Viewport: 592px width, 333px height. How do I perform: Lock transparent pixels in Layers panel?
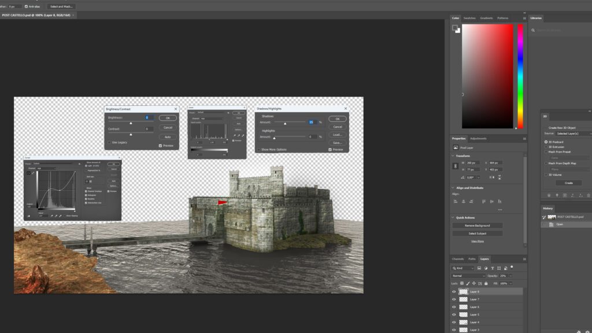[x=462, y=283]
